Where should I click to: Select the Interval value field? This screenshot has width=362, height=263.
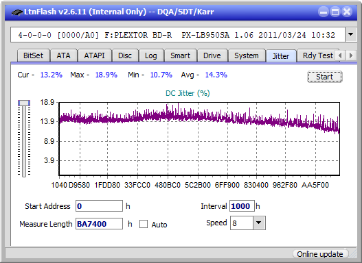[x=242, y=206]
